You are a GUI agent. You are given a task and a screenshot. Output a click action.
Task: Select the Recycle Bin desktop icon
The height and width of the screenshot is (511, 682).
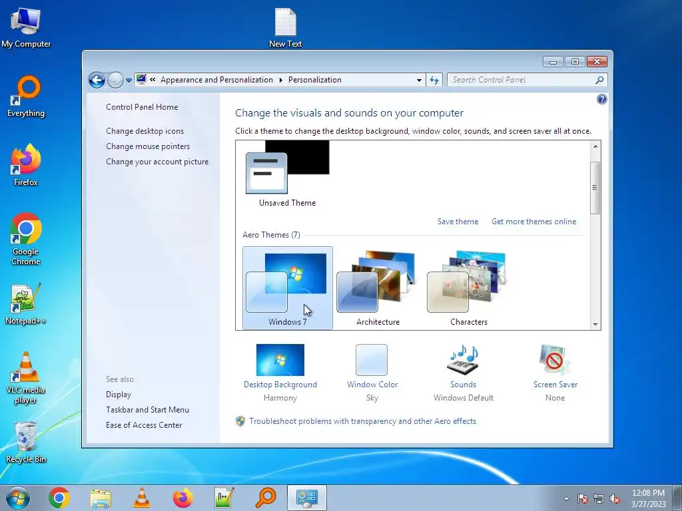coord(26,442)
